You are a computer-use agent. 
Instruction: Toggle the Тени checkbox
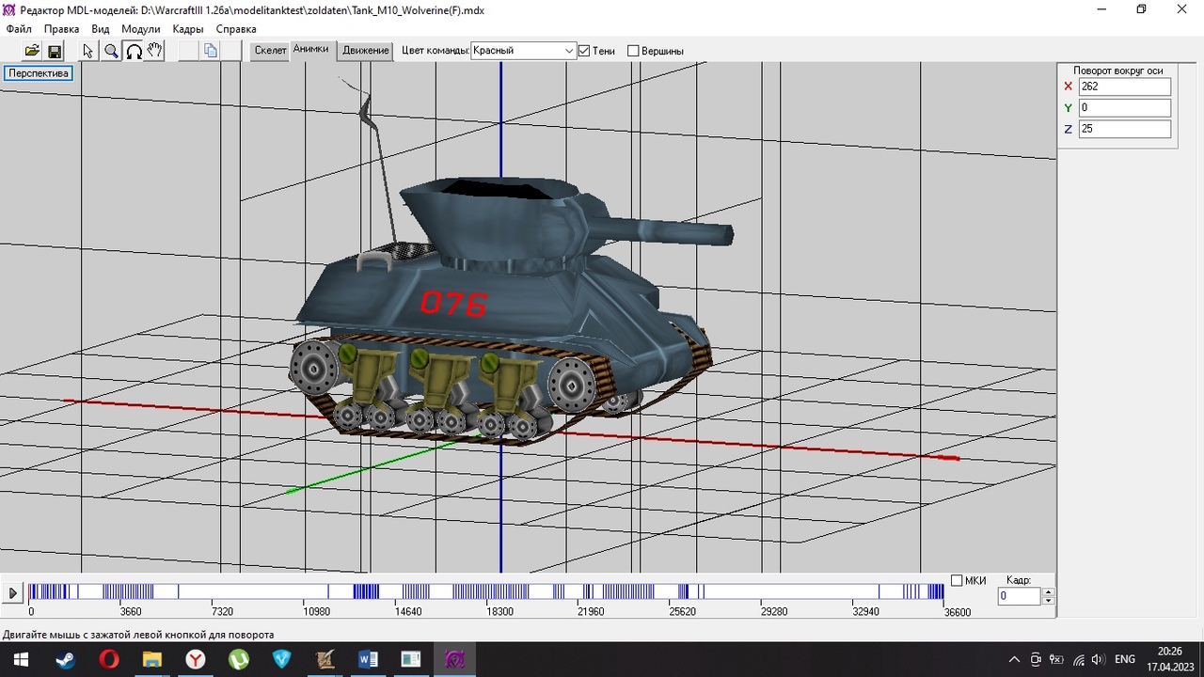(x=584, y=51)
